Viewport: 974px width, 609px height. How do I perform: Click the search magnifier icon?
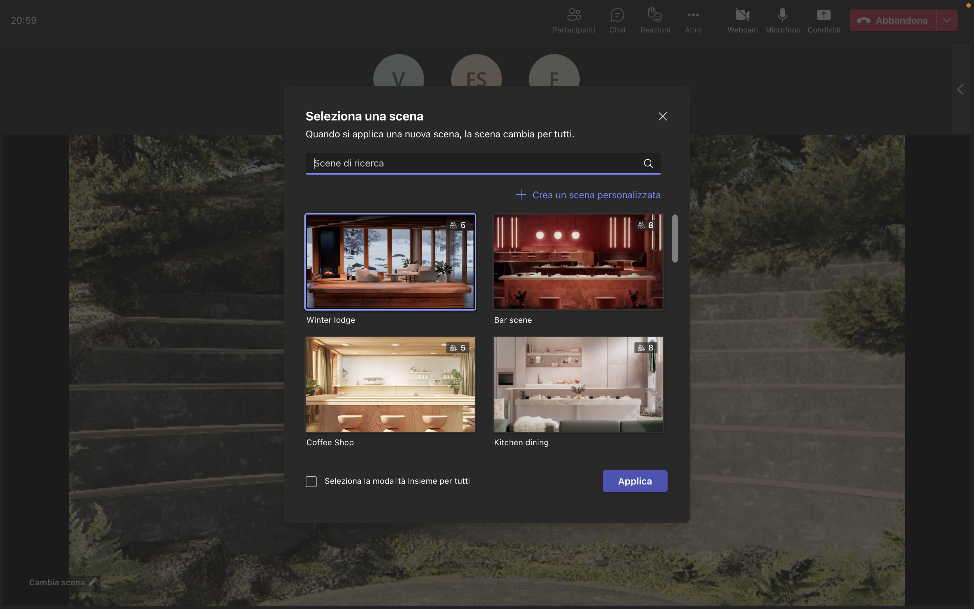(x=648, y=163)
